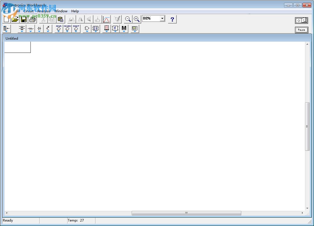This screenshot has width=314, height=226.
Task: Open the Mixed ICs bin
Action: coord(67,29)
